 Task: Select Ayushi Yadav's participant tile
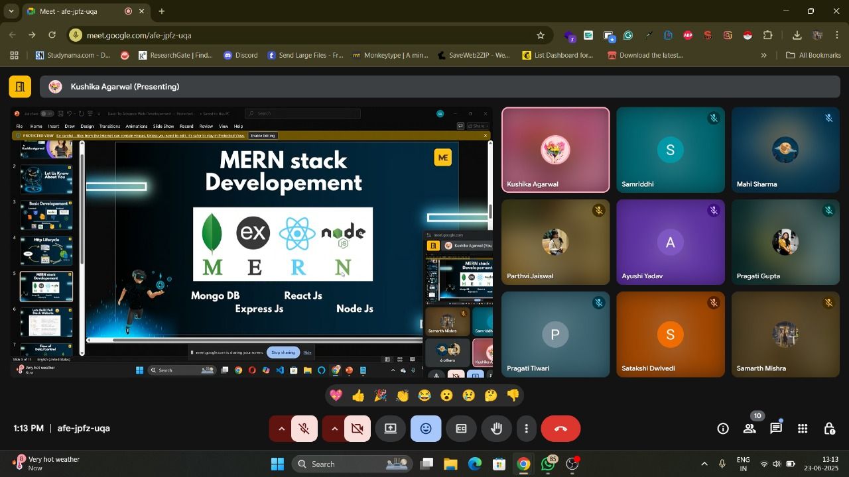(671, 242)
